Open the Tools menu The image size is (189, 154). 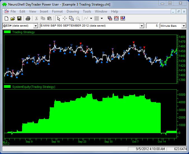tap(87, 11)
